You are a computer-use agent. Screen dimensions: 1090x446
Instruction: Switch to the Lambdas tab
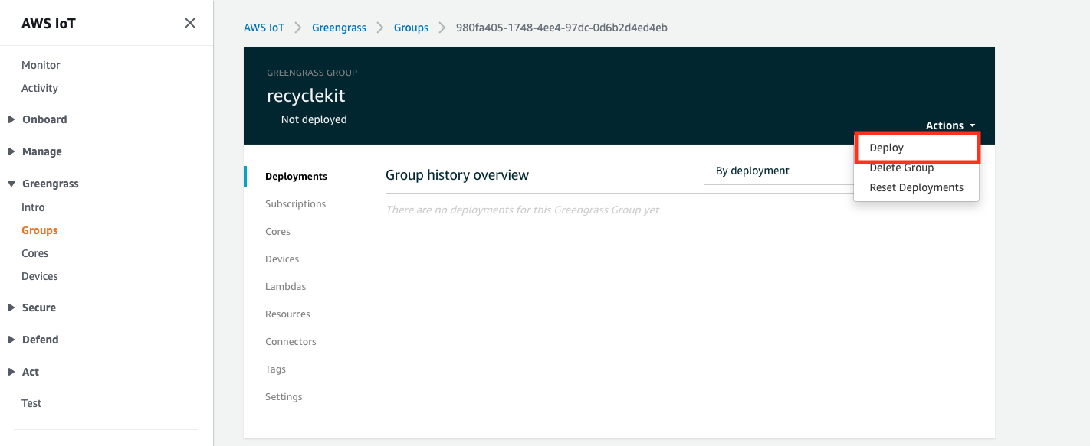(285, 287)
